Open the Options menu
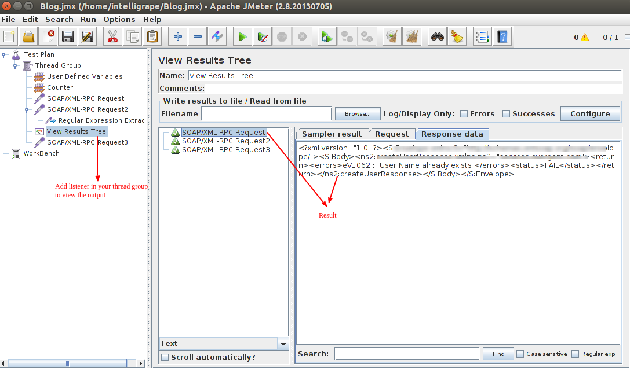Viewport: 630px width, 368px height. coord(119,19)
